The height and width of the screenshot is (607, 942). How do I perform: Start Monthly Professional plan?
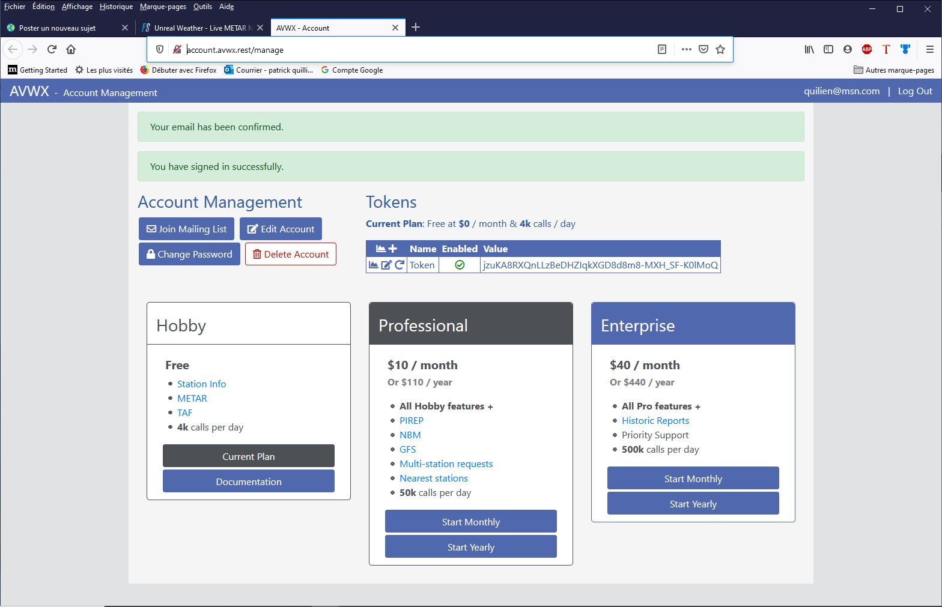(471, 522)
